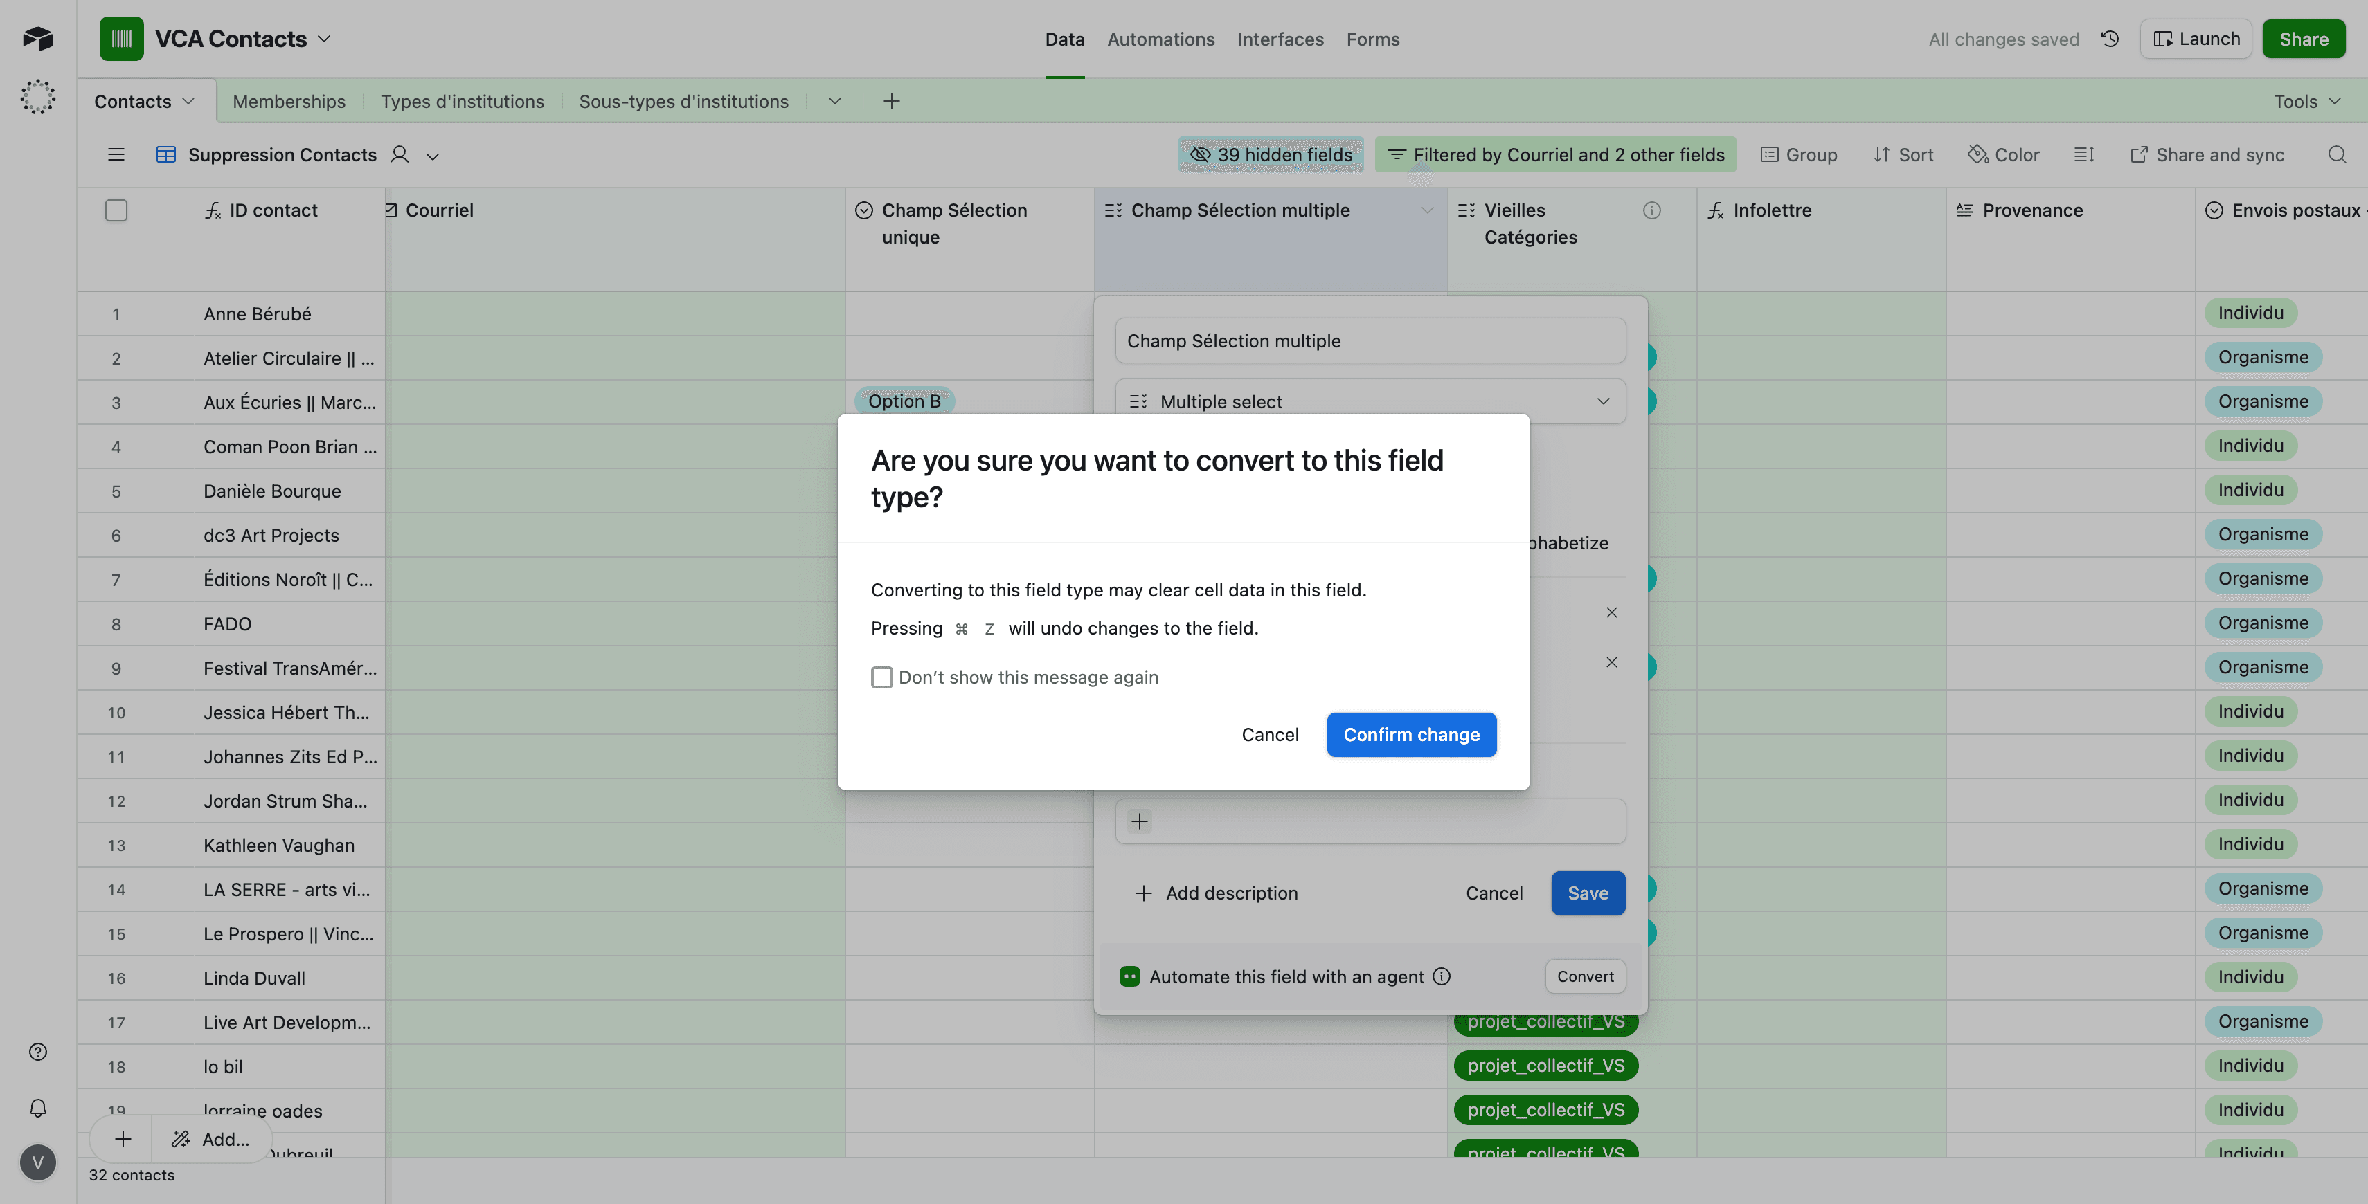This screenshot has width=2368, height=1204.
Task: Expand the view options chevron
Action: tap(432, 156)
